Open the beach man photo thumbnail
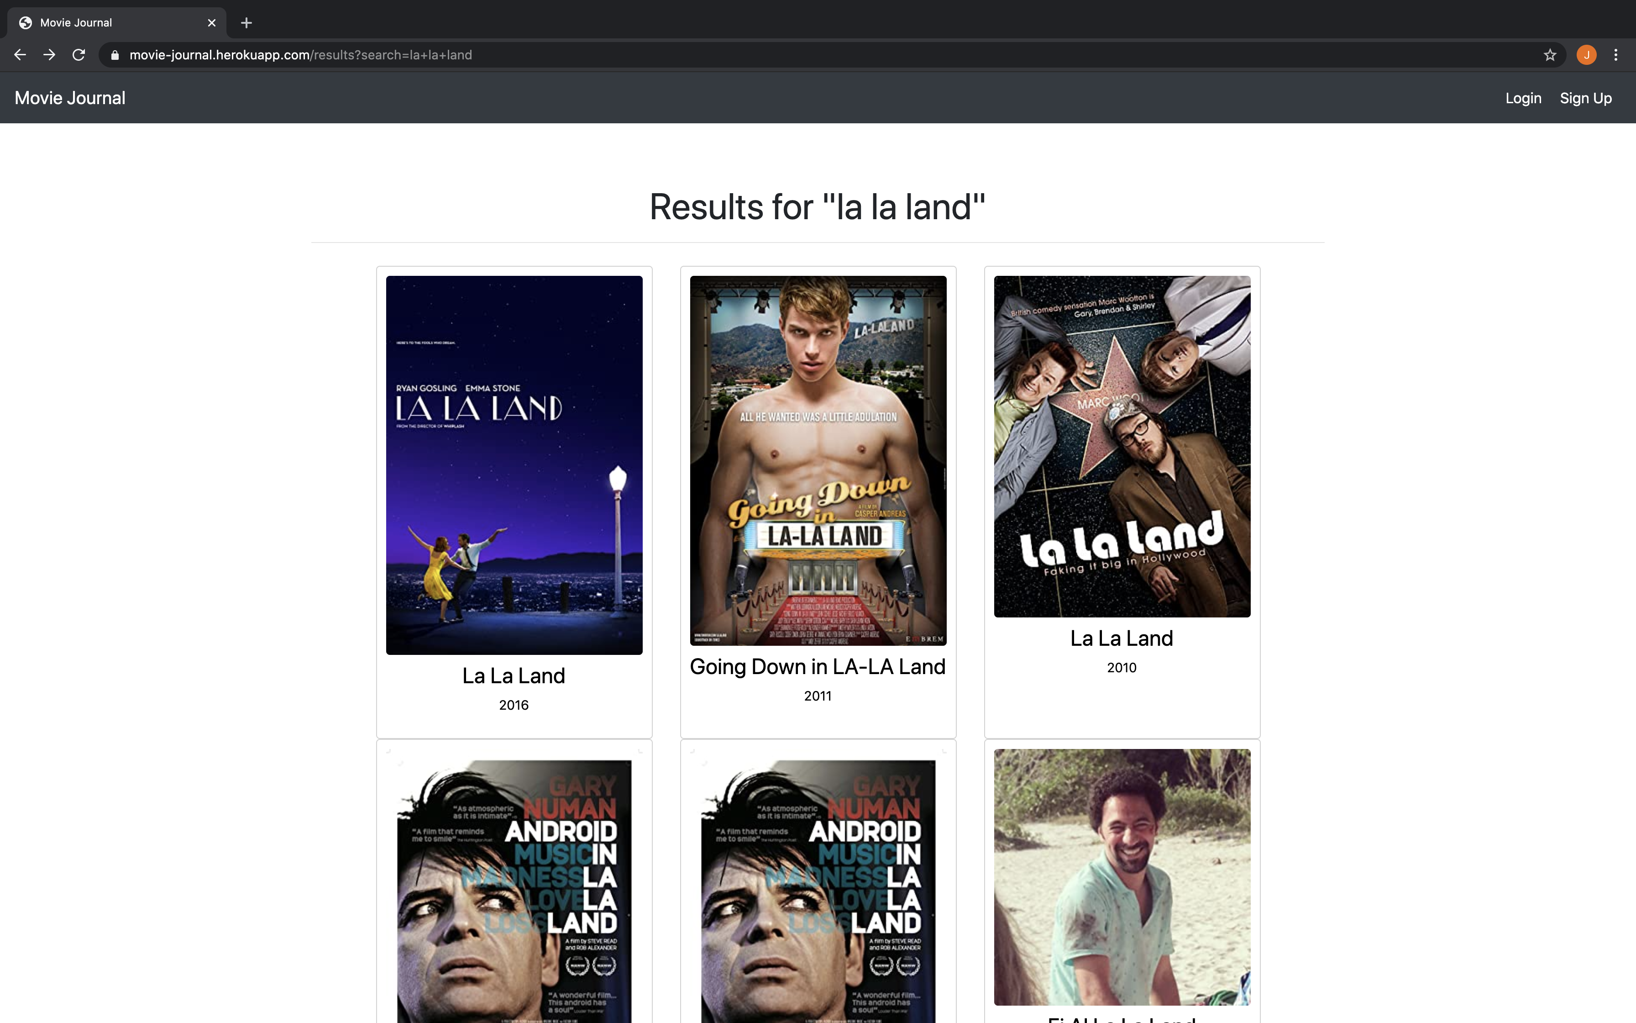The width and height of the screenshot is (1636, 1023). point(1122,877)
